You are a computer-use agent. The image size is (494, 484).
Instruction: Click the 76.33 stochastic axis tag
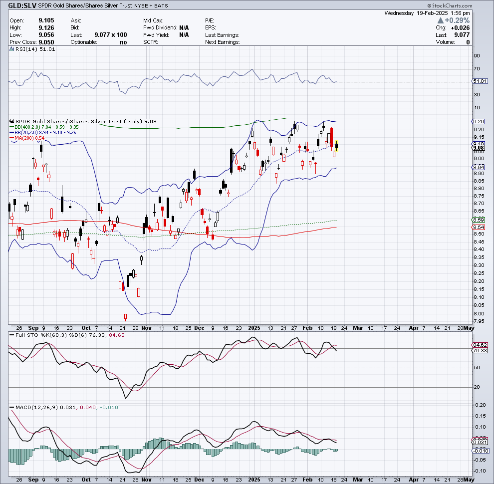[480, 351]
